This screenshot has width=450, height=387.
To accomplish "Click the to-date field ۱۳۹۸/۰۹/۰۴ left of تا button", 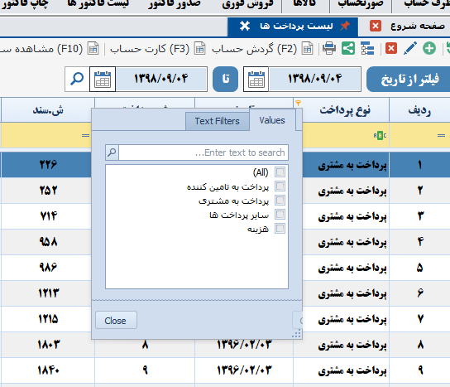I will click(161, 79).
